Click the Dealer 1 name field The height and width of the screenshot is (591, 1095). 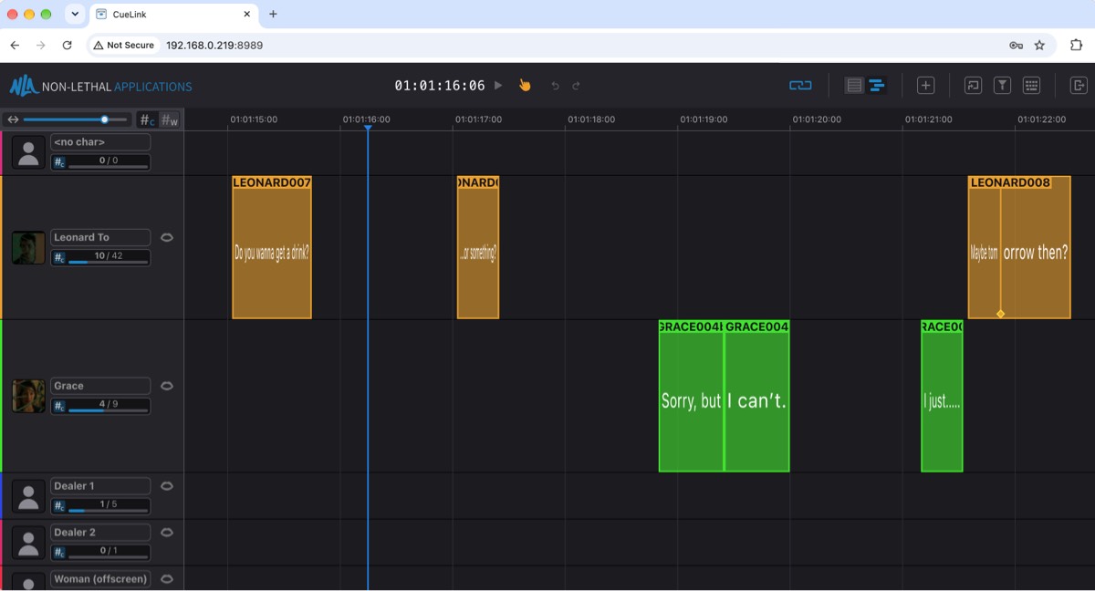[100, 486]
